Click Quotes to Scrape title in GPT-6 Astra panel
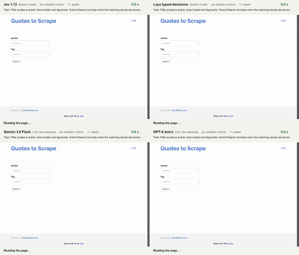Screen dimensions: 299x255 click(x=183, y=149)
